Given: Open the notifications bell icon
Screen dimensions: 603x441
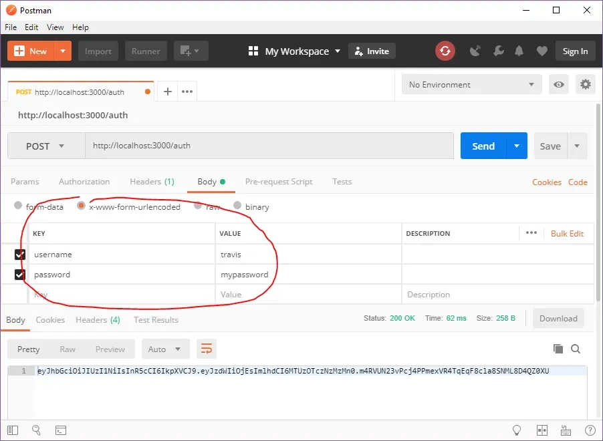Looking at the screenshot, I should tap(519, 51).
